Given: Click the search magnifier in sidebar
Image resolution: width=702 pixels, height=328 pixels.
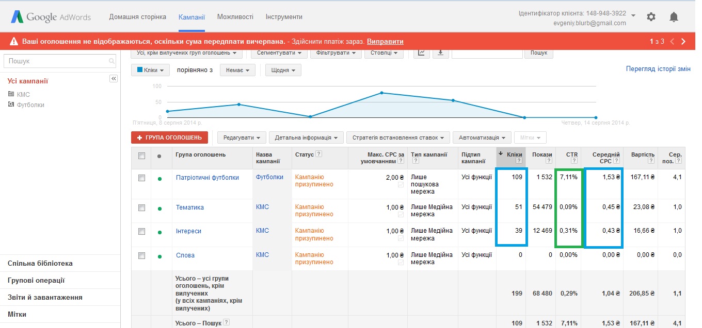Looking at the screenshot, I should (x=111, y=61).
